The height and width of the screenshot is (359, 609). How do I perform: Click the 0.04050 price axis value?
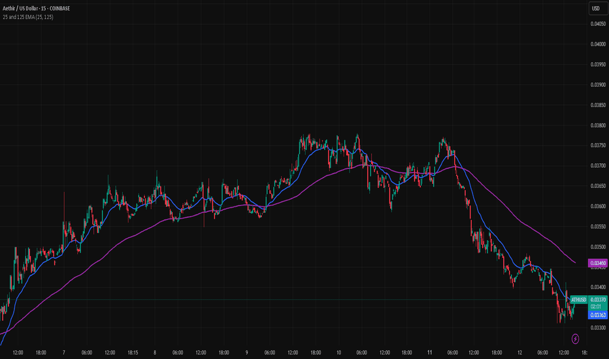tap(598, 23)
